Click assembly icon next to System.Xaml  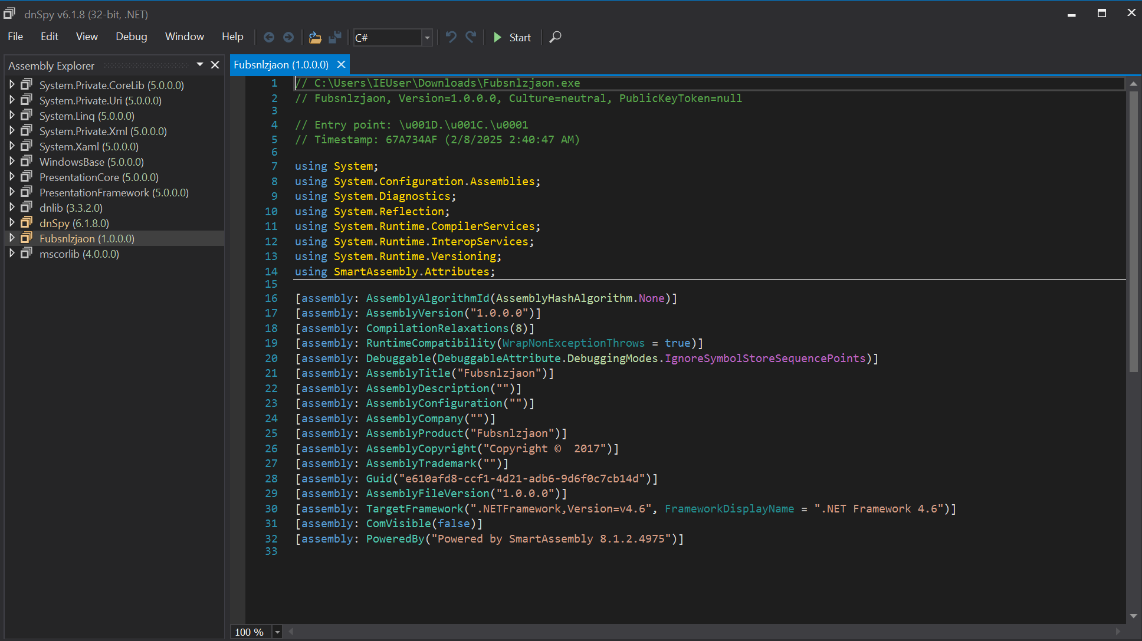(x=27, y=146)
